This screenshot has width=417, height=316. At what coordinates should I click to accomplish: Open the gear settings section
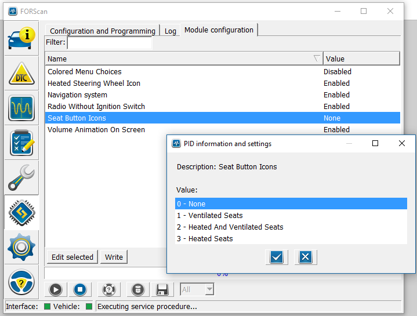pos(21,247)
